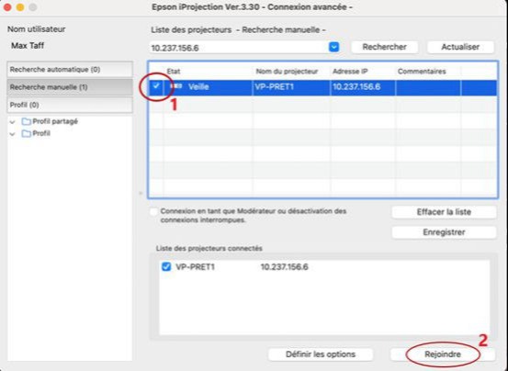Collapse the Profil partagé folder chevron
This screenshot has width=508, height=371.
[12, 122]
